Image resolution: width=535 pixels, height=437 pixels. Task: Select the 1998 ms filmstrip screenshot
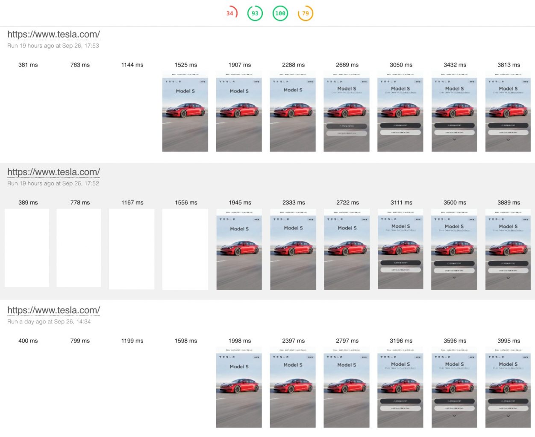tap(239, 387)
